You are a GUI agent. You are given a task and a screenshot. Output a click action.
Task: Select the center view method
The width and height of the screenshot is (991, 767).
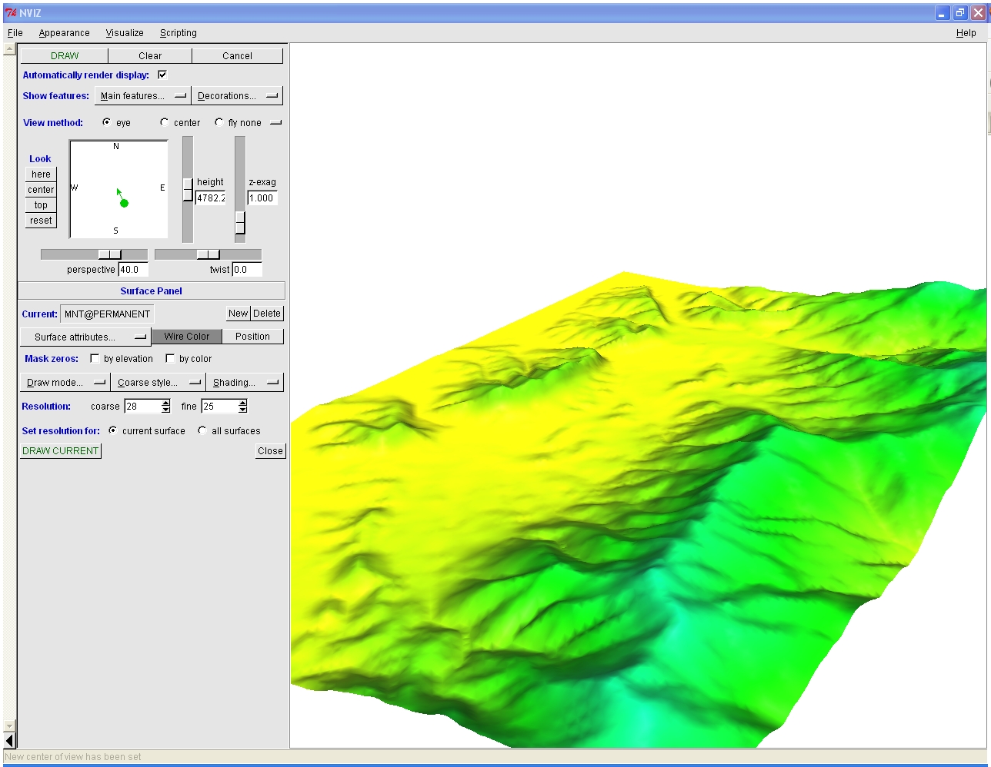tap(163, 121)
